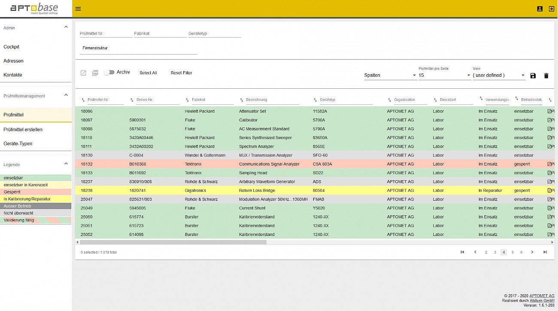
Task: Go to next page of results
Action: pos(532,252)
